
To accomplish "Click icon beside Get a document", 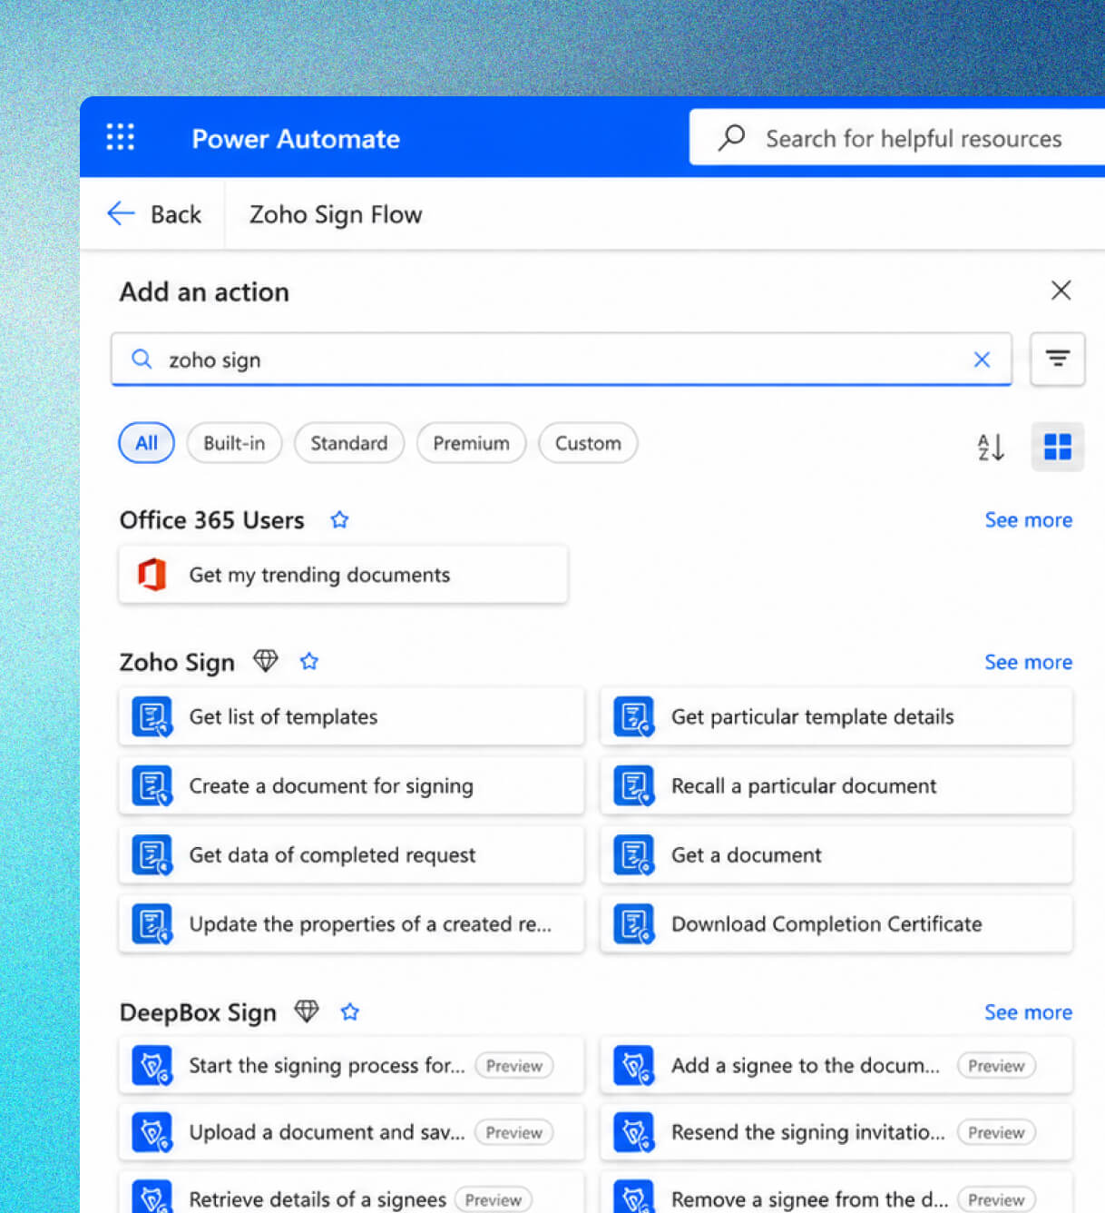I will tap(634, 854).
